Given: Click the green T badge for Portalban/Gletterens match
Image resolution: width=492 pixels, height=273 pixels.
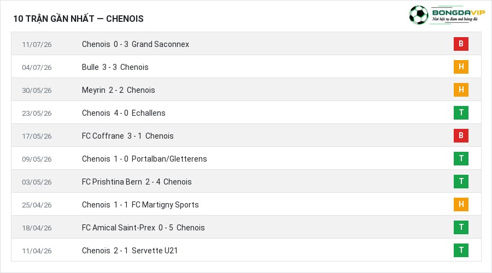Looking at the screenshot, I should 461,158.
